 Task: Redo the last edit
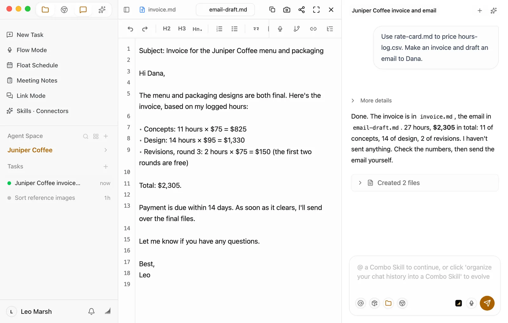[x=145, y=29]
